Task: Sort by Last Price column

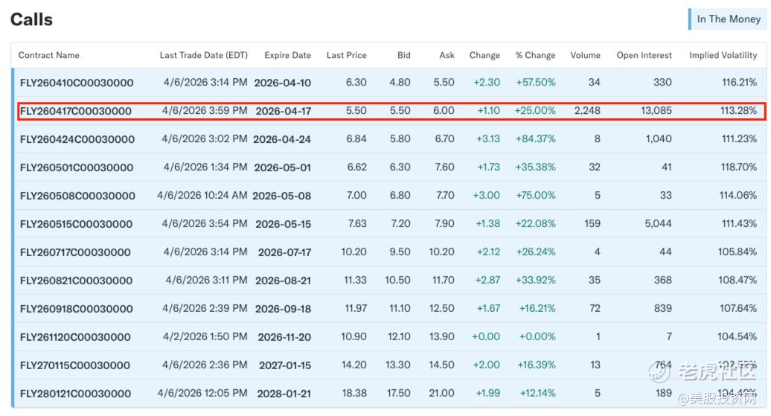Action: [346, 55]
